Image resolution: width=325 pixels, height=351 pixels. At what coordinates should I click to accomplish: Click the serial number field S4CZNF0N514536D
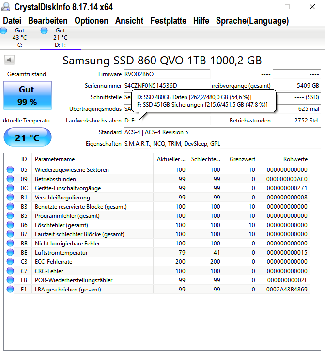pyautogui.click(x=167, y=86)
